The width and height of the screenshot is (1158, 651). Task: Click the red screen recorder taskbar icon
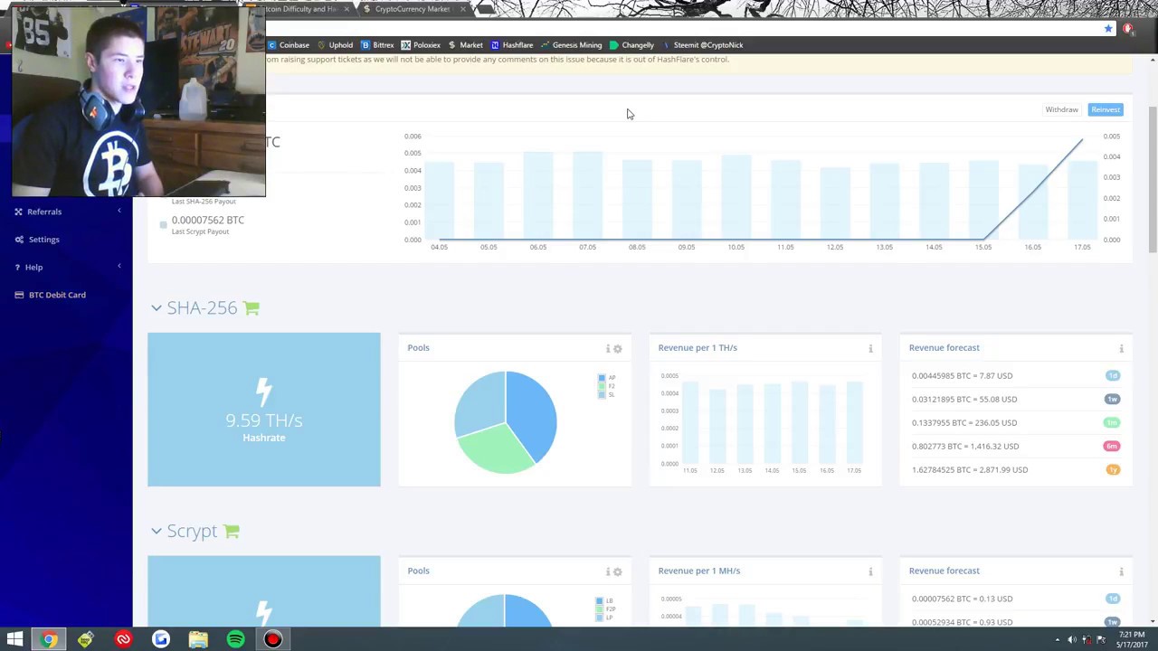(x=272, y=640)
